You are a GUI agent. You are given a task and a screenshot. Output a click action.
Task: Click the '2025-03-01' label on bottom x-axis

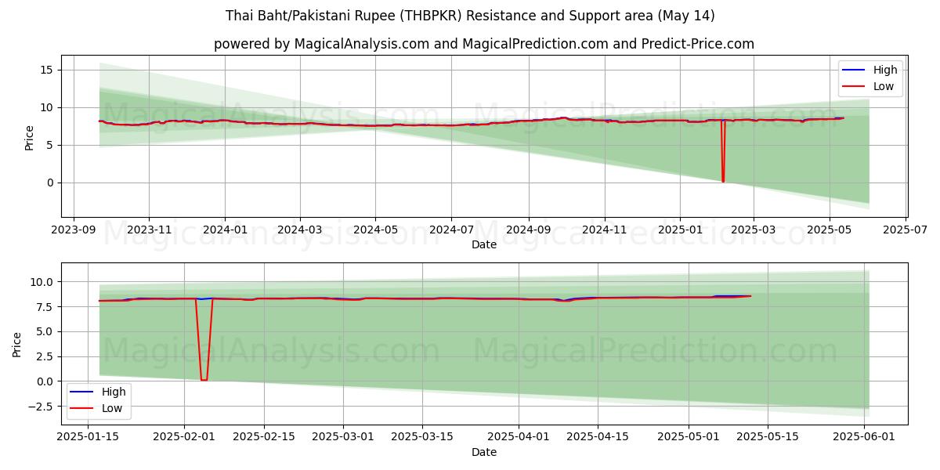pyautogui.click(x=344, y=437)
